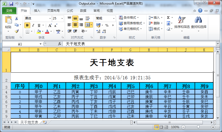Image resolution: width=222 pixels, height=132 pixels.
Task: Switch to the Formulas (公式) tab
Action: pyautogui.click(x=70, y=10)
